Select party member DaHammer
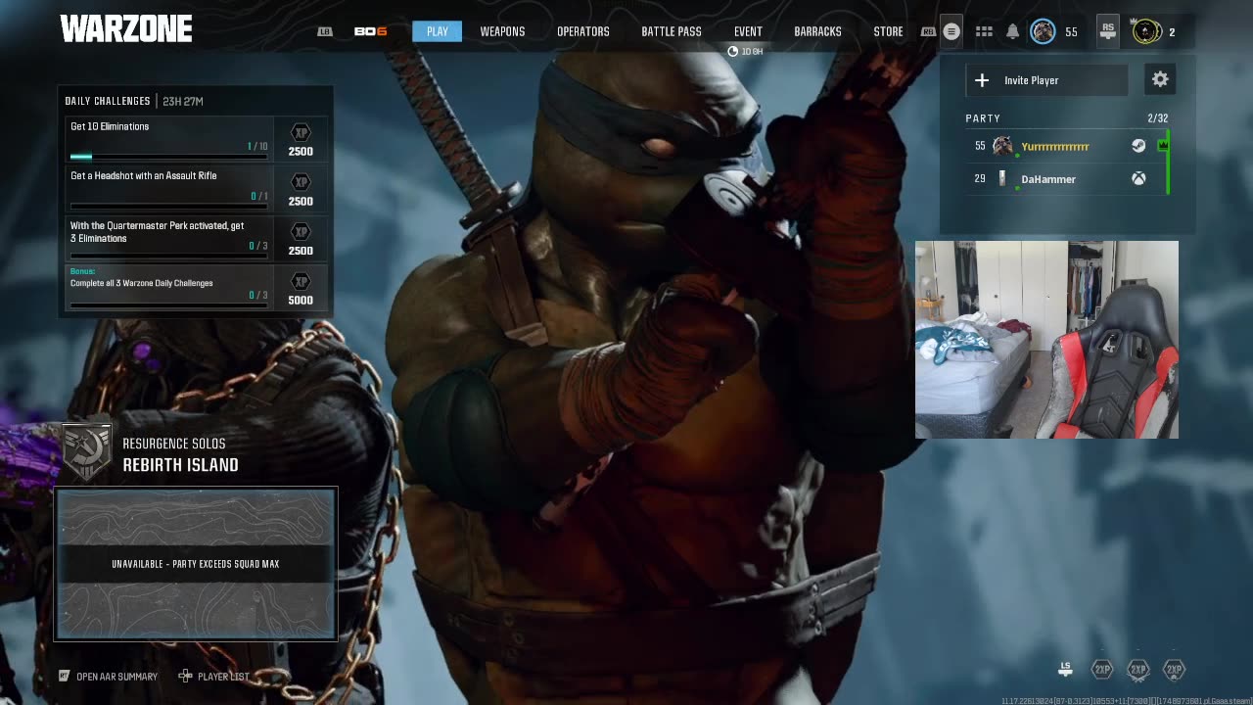Screen dimensions: 1253x705 (1066, 179)
